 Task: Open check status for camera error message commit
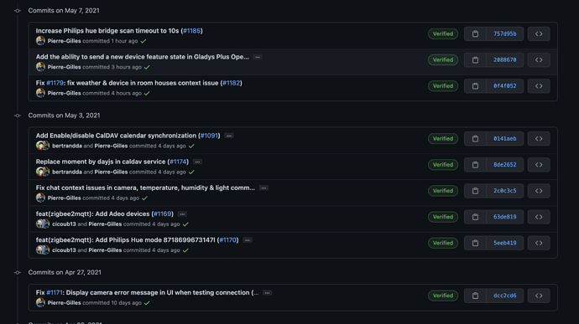pyautogui.click(x=147, y=303)
